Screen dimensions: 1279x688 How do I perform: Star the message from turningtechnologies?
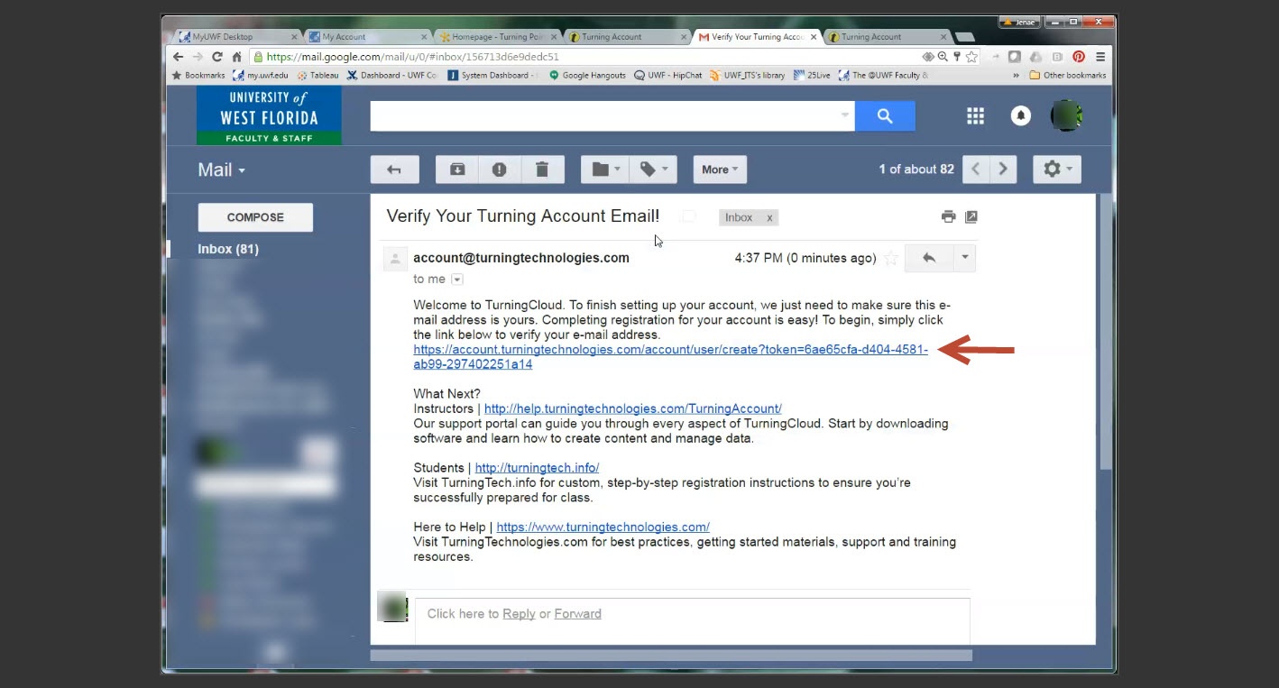point(891,259)
